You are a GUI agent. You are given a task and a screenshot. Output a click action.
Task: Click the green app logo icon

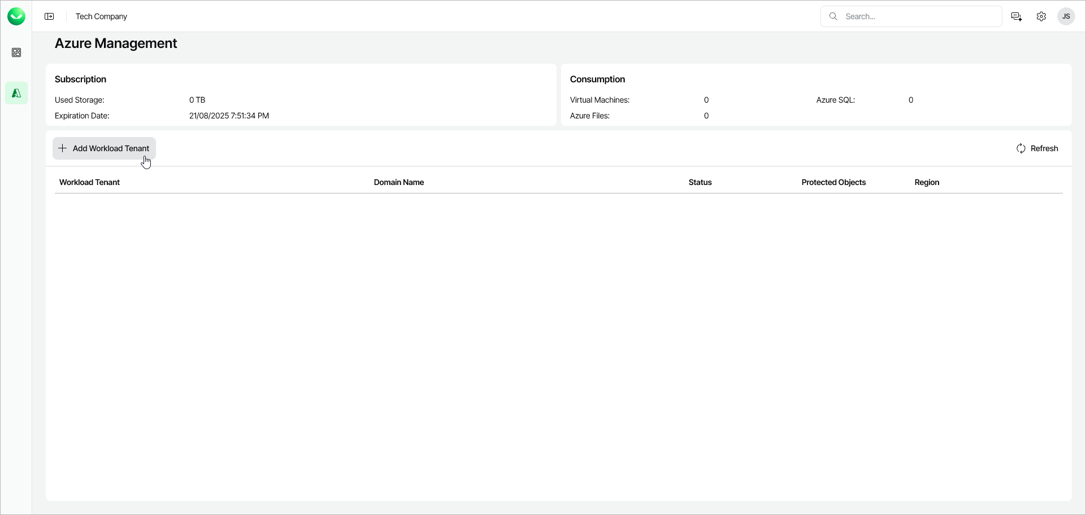pos(16,16)
